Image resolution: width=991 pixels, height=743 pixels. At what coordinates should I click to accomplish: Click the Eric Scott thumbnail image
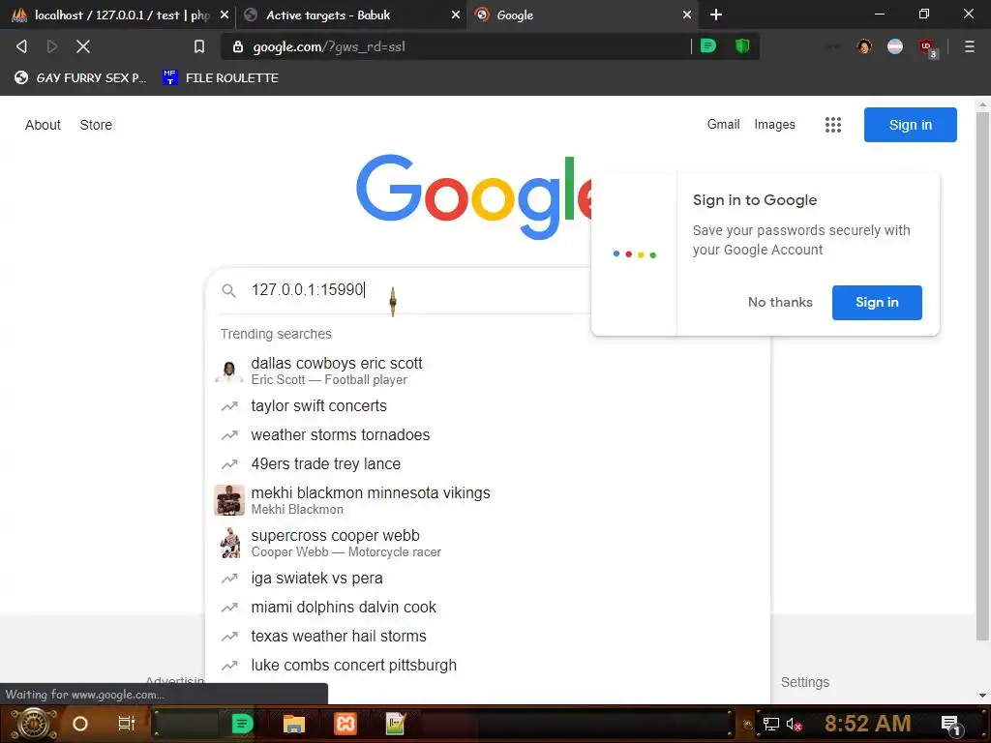click(228, 371)
